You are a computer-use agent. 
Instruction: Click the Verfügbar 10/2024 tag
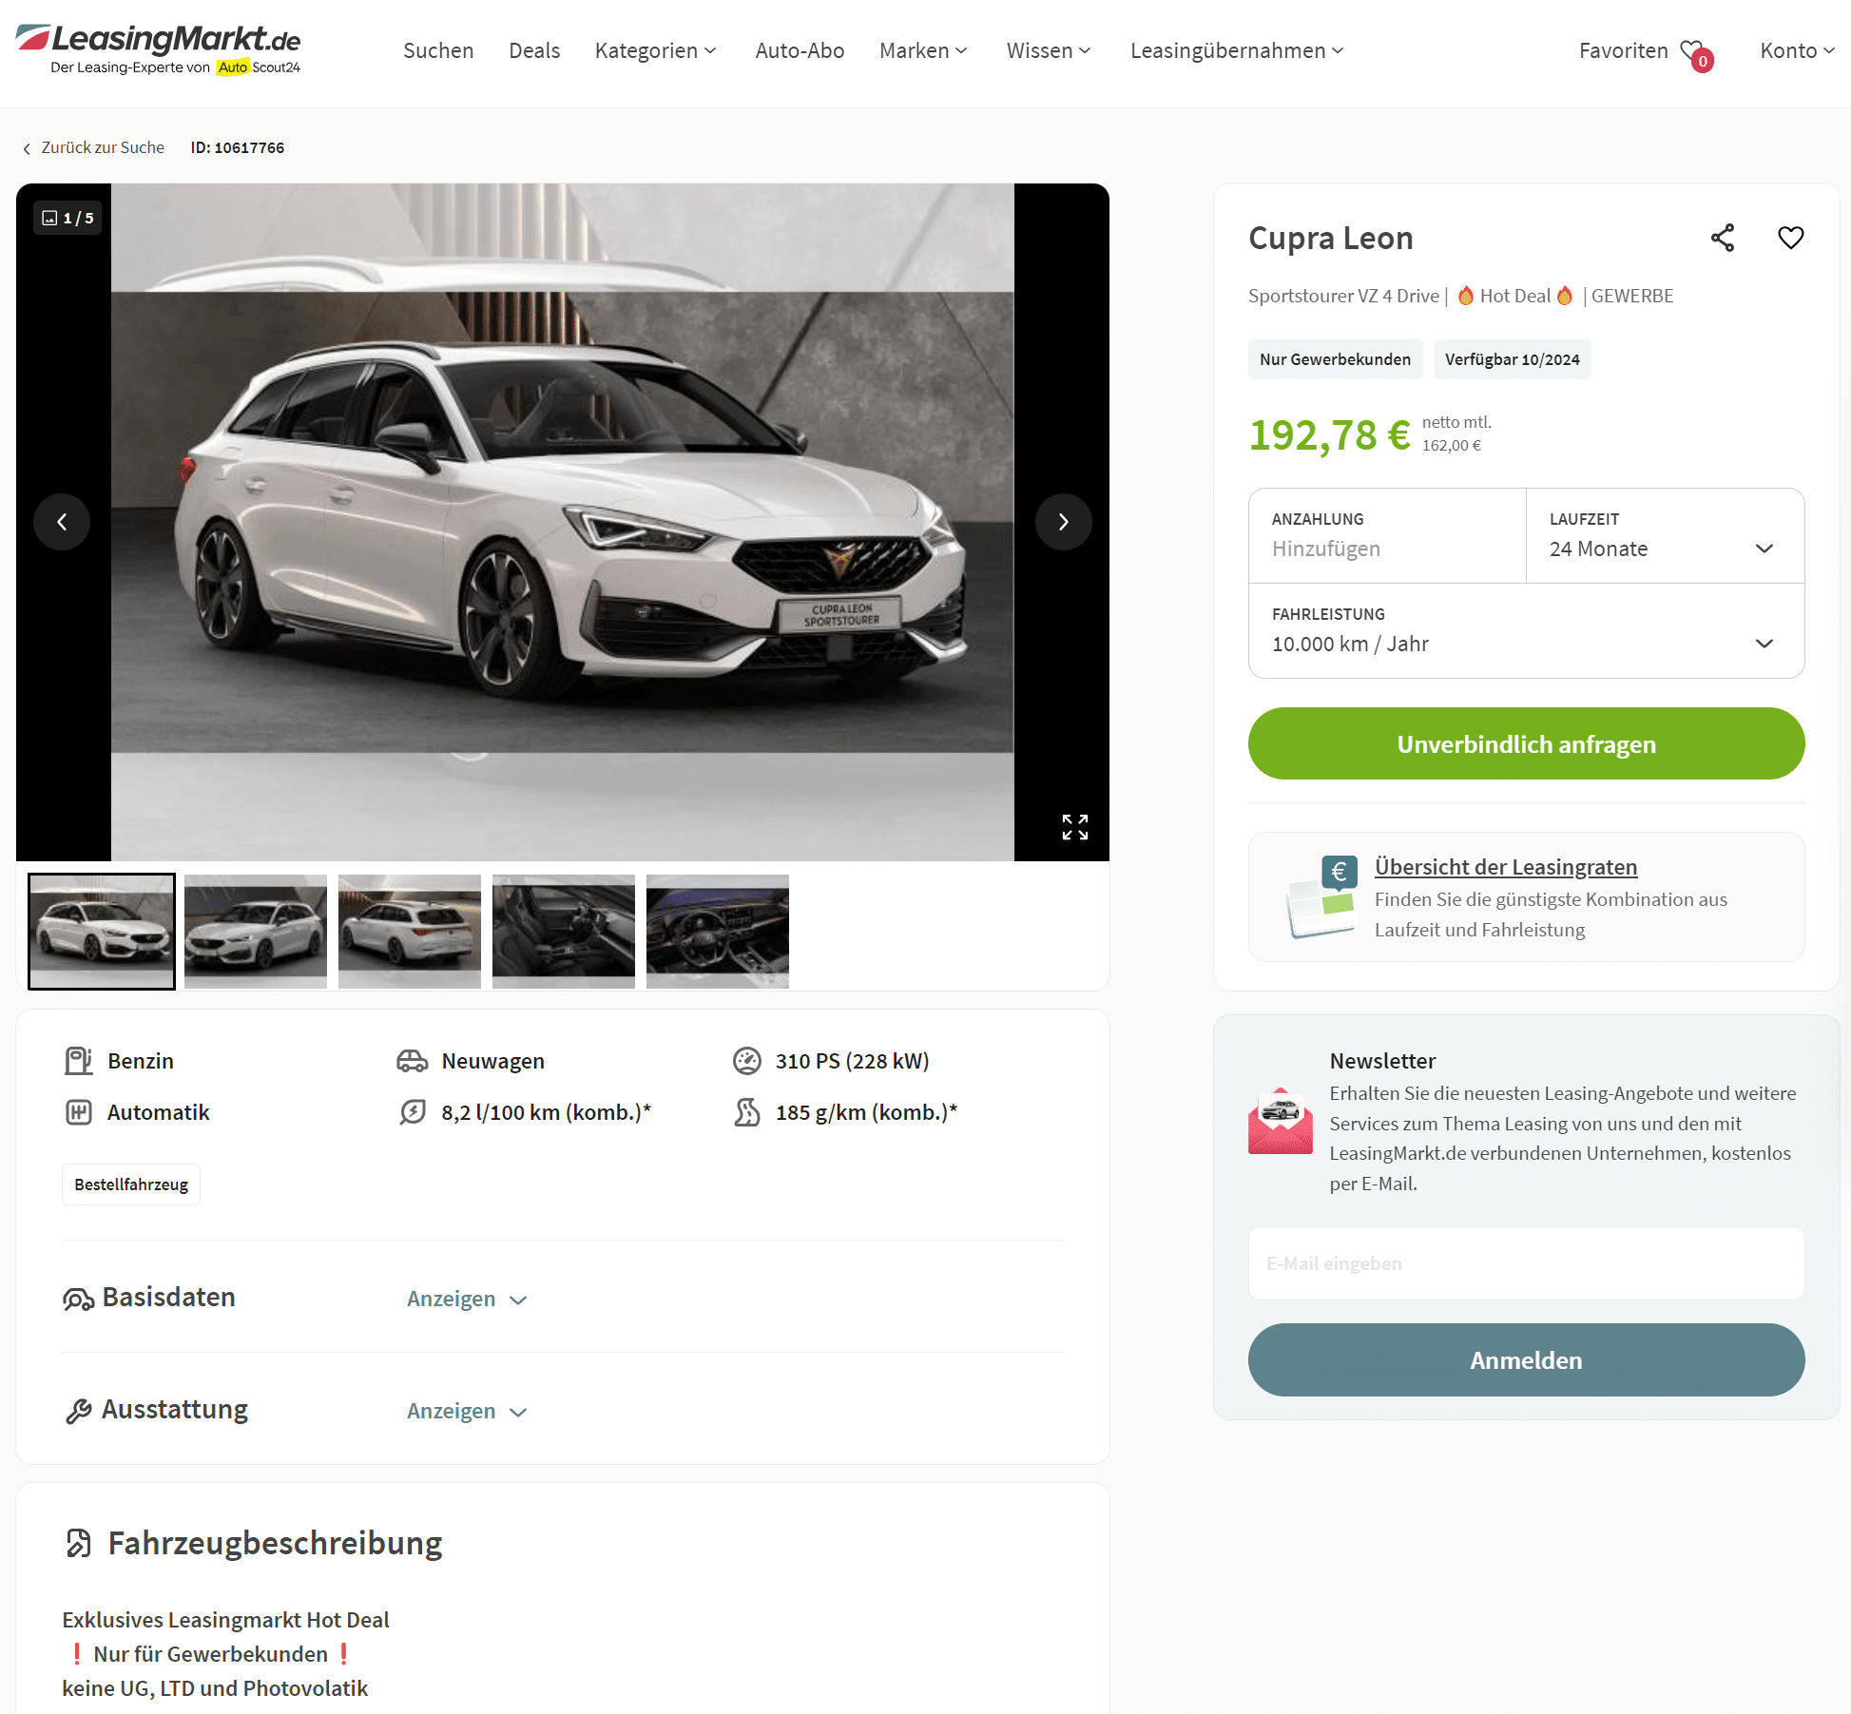pyautogui.click(x=1512, y=359)
